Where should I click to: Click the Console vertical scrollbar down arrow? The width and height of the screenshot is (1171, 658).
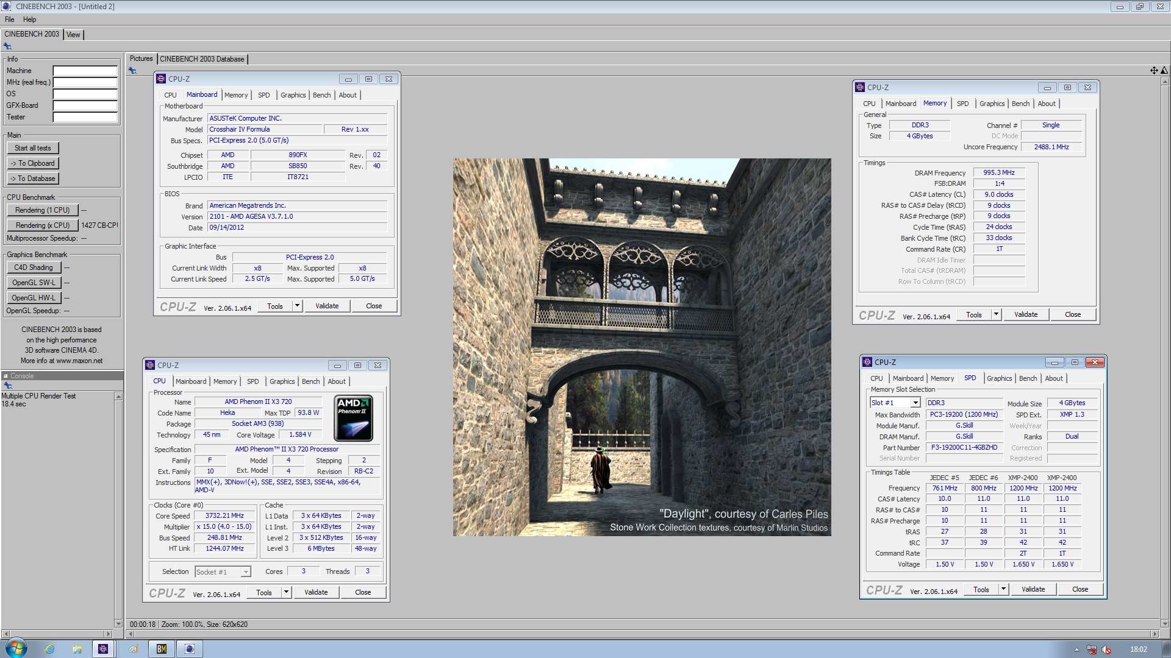[118, 624]
